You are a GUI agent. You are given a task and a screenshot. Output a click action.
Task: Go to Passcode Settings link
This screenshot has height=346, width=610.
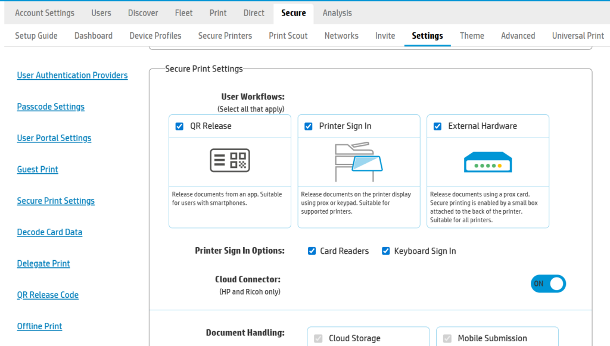tap(51, 107)
